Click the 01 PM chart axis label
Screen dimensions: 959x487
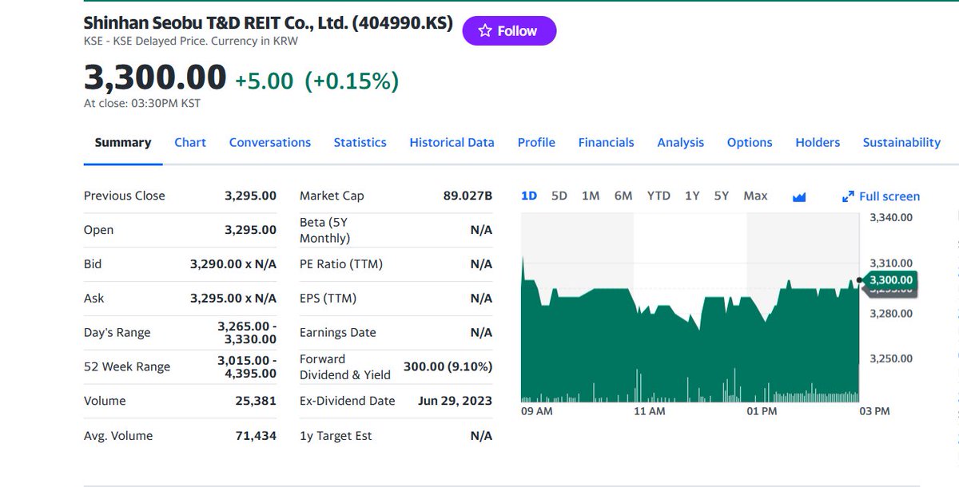coord(762,411)
